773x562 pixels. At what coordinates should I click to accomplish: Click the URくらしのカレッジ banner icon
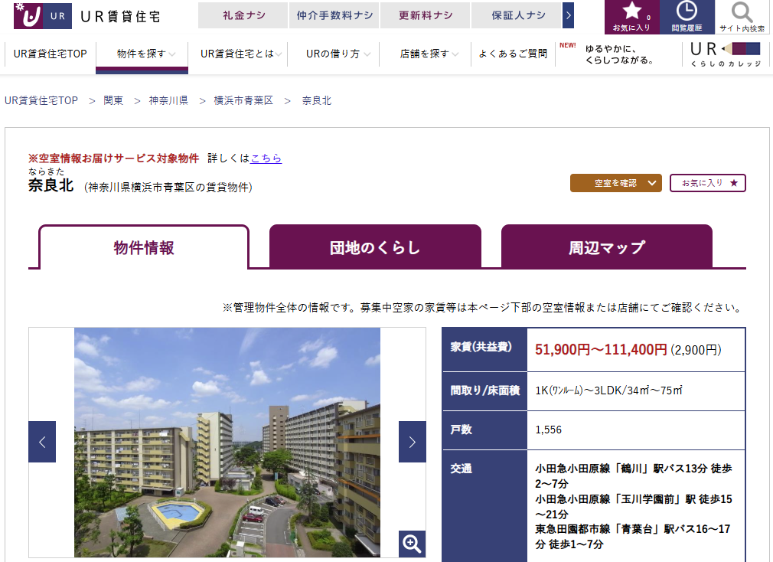pyautogui.click(x=726, y=54)
